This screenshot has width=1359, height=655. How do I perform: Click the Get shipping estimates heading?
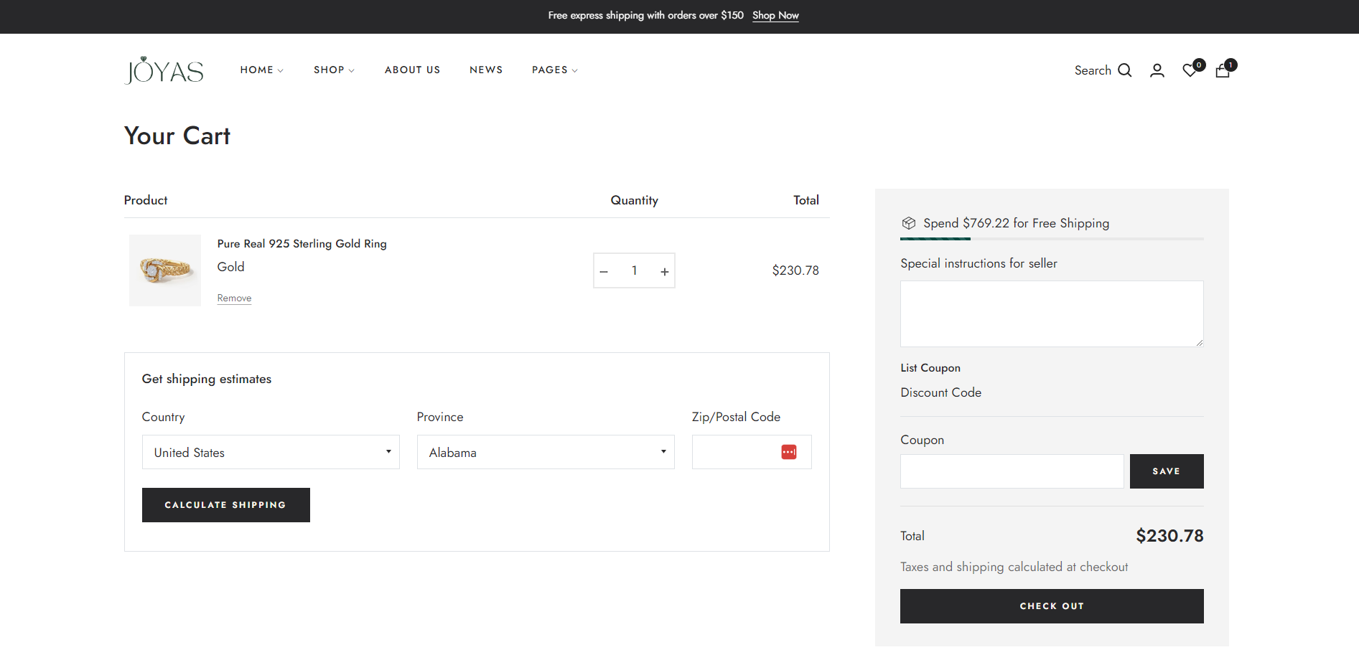(x=207, y=379)
